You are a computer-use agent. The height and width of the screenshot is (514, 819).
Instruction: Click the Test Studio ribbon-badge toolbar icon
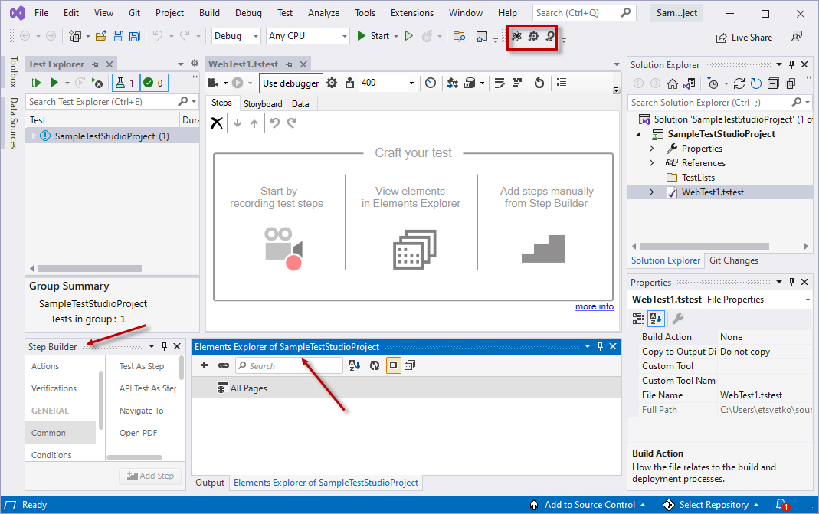click(550, 36)
